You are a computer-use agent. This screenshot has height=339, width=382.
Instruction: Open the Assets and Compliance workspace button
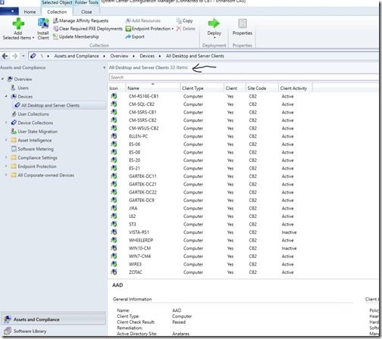click(53, 319)
